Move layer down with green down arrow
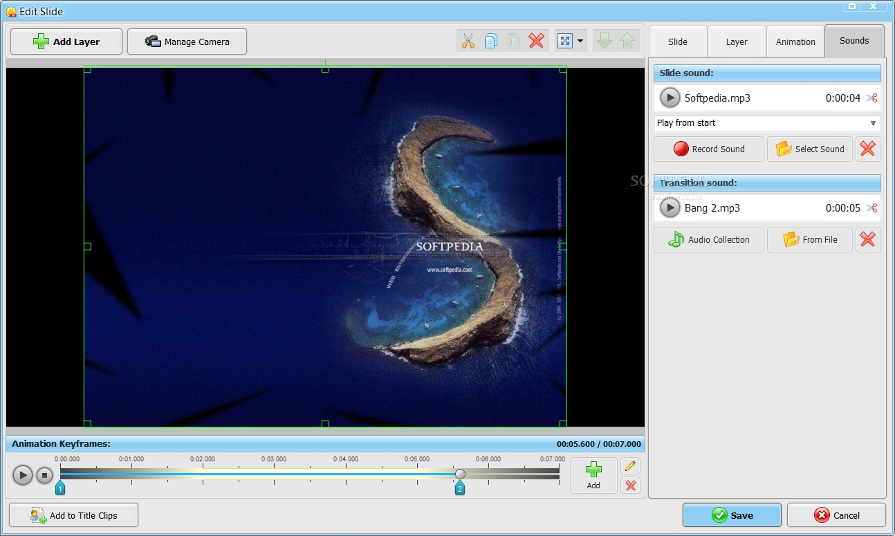 605,41
